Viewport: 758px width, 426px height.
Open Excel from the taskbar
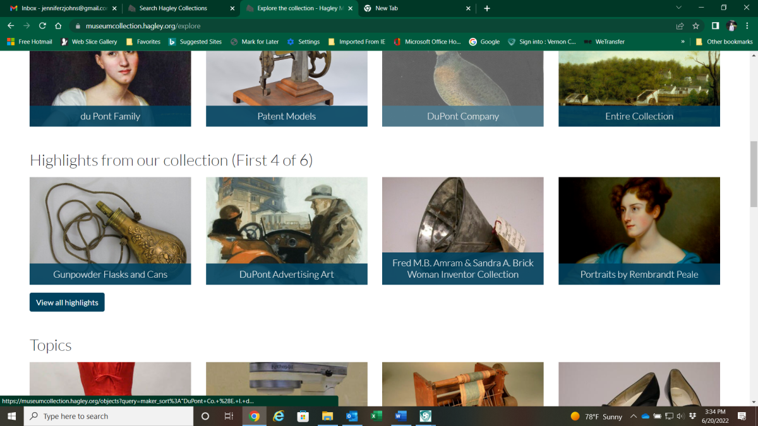(x=376, y=416)
